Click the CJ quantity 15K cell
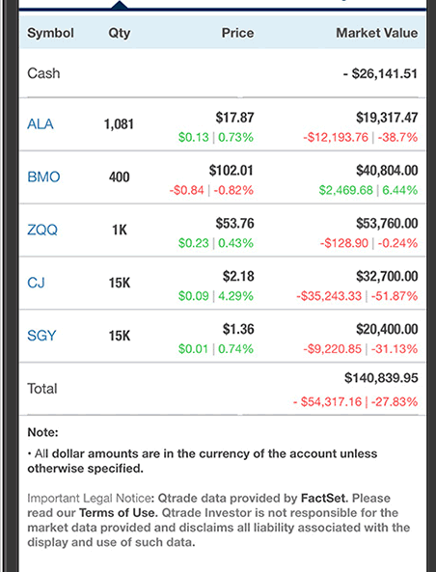The image size is (436, 572). (120, 283)
